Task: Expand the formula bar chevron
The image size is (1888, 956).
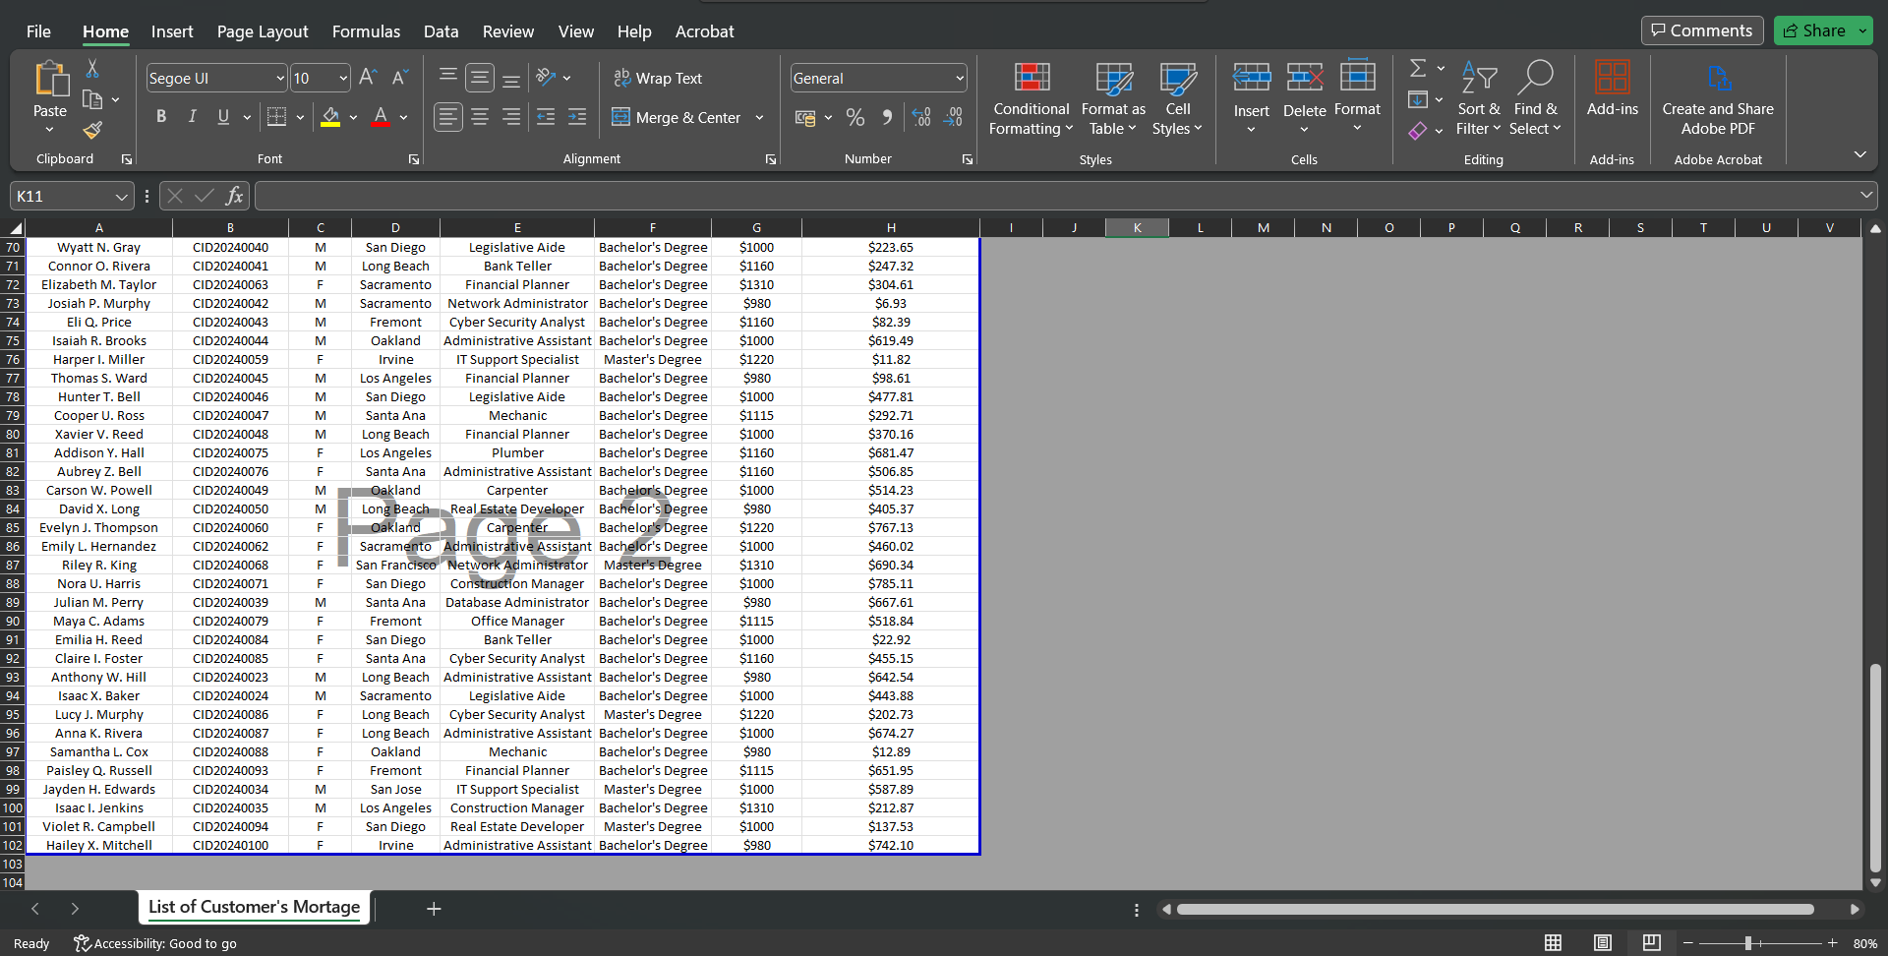Action: click(x=1865, y=196)
